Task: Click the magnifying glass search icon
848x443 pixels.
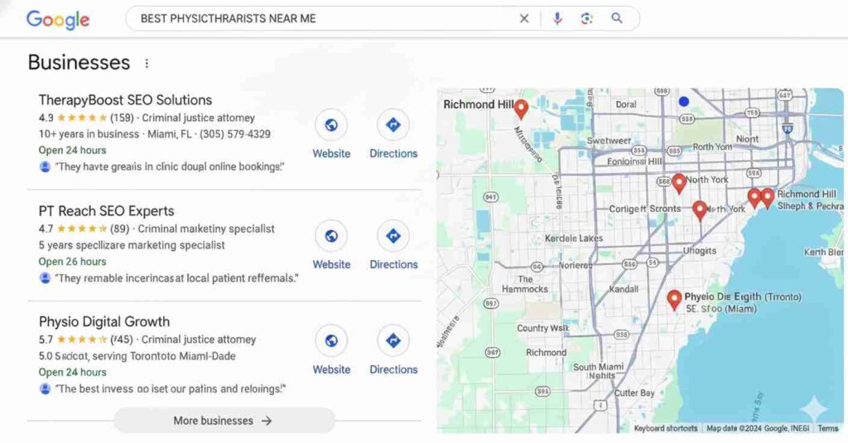Action: point(616,18)
